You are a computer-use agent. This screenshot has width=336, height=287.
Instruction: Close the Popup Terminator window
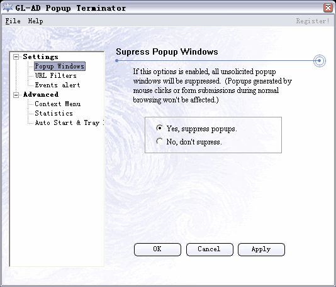tap(328, 8)
